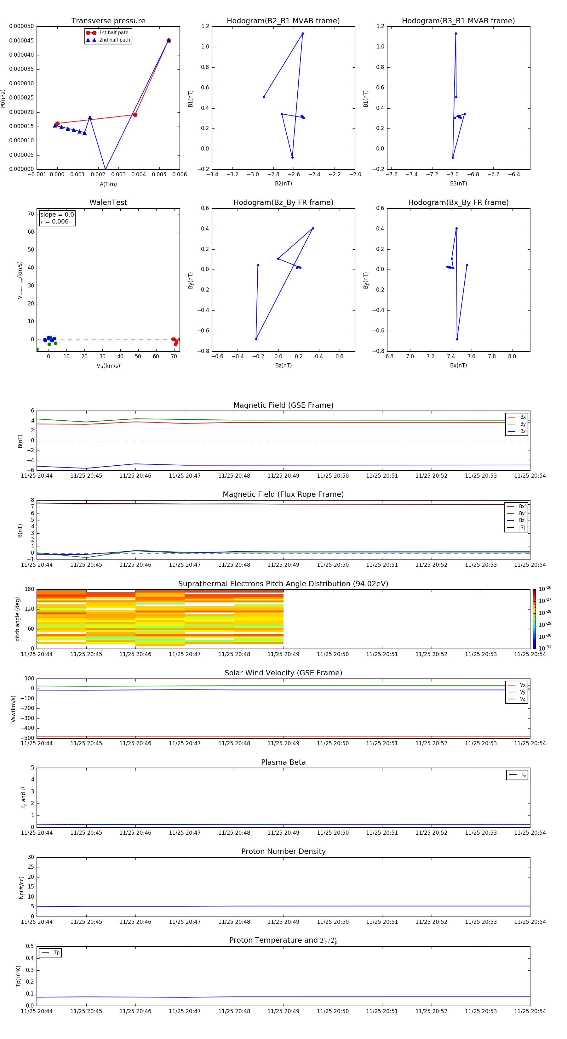The image size is (567, 1039).
Task: Click the Bz entry in GSE legend
Action: point(517,431)
